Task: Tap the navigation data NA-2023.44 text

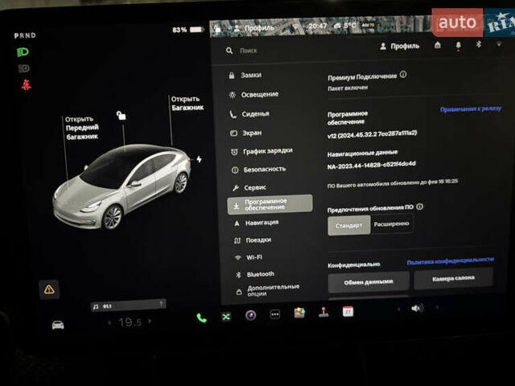Action: [372, 165]
